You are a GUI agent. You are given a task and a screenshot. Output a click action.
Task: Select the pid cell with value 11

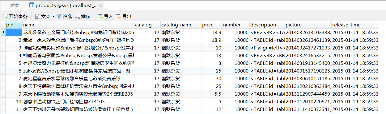click(x=14, y=109)
